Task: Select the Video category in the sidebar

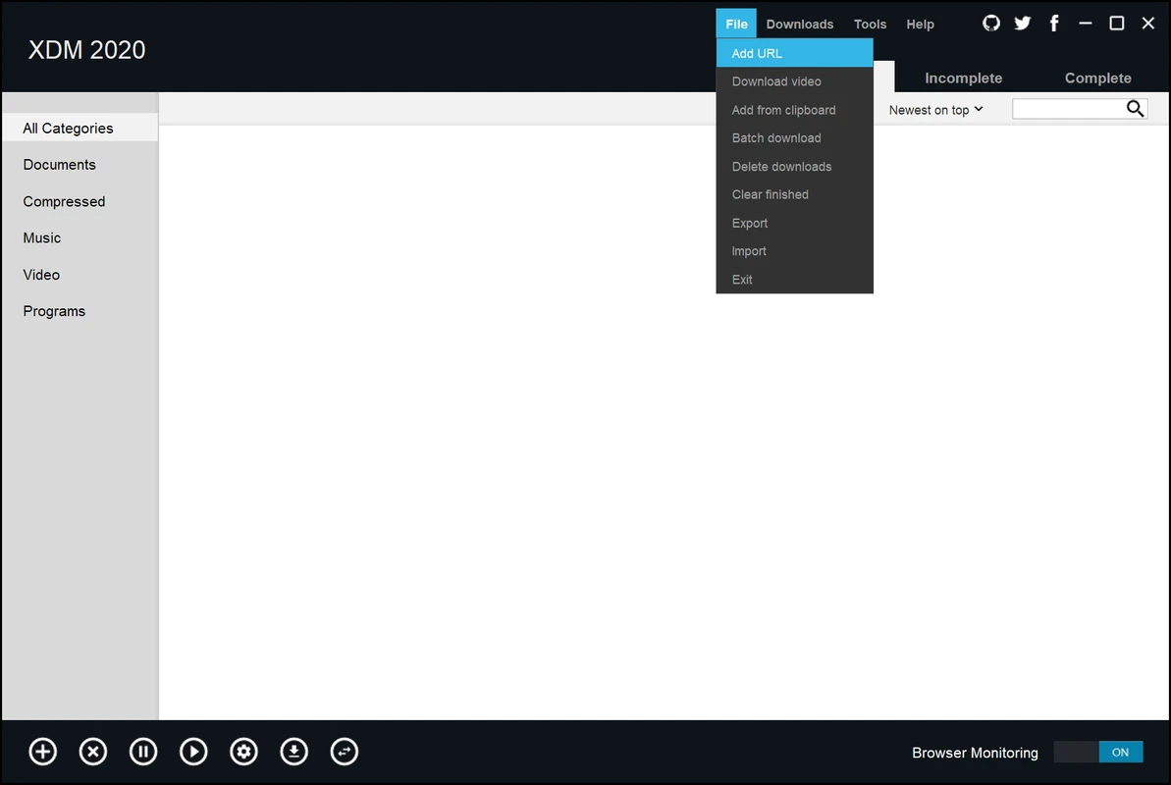Action: click(x=41, y=275)
